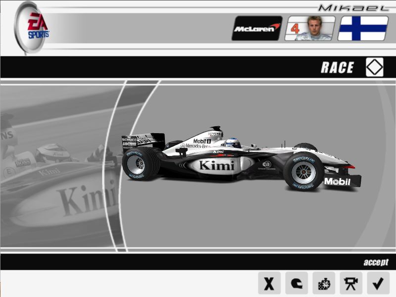This screenshot has height=297, width=396.
Task: Click the number 4 driver portrait
Action: pyautogui.click(x=310, y=28)
